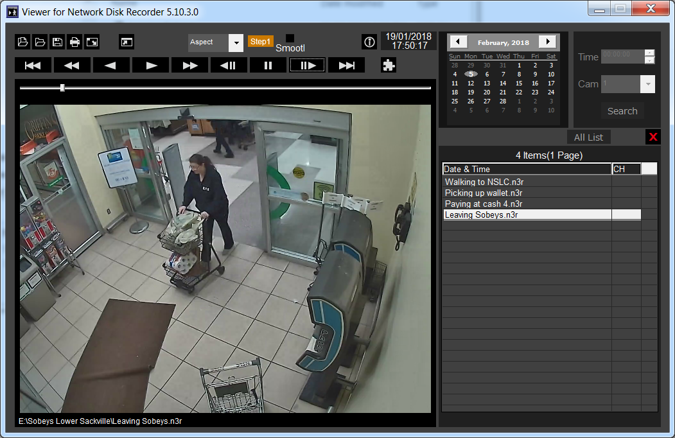Open the Cam number dropdown
675x438 pixels.
click(x=647, y=84)
